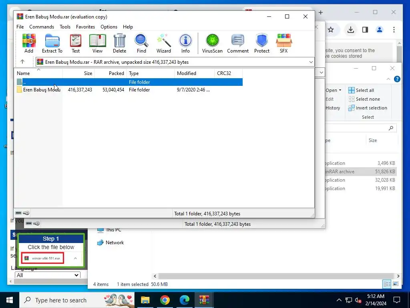Screen dimensions: 410x308
Task: Switch File Explorer to details view icon
Action: [387, 284]
